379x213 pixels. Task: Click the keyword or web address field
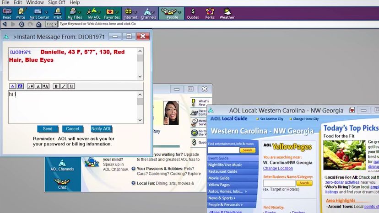pos(217,24)
